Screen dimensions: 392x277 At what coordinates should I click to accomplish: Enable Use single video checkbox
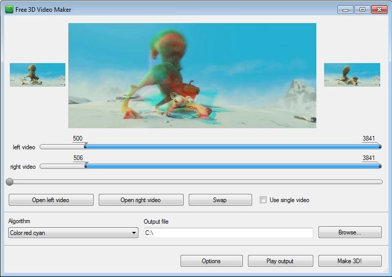(x=263, y=200)
